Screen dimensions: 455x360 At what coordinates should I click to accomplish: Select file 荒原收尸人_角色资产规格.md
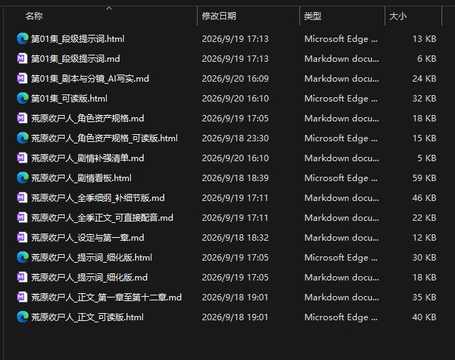pyautogui.click(x=87, y=118)
